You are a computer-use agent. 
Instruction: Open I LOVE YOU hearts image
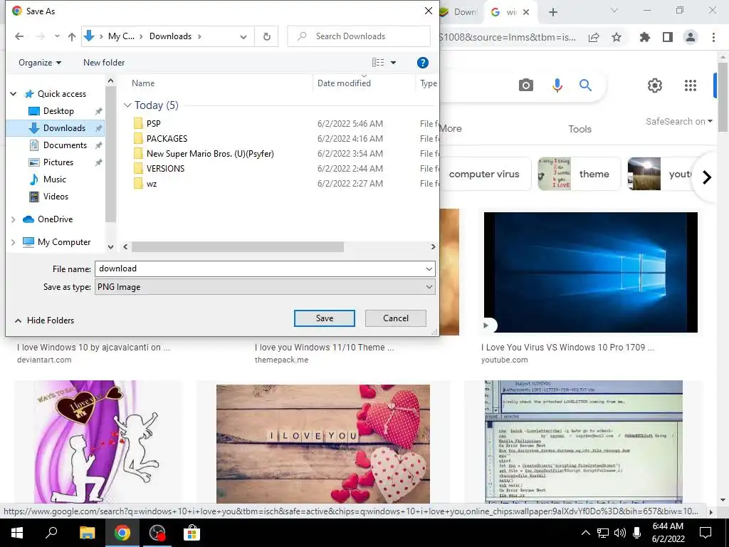pyautogui.click(x=322, y=444)
